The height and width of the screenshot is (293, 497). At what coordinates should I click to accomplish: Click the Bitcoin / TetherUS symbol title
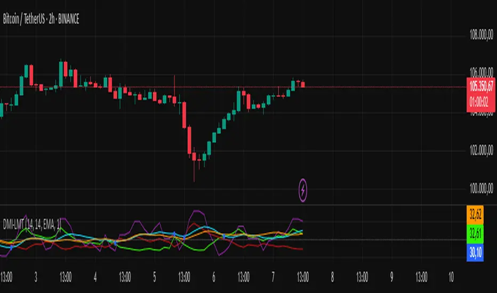41,19
